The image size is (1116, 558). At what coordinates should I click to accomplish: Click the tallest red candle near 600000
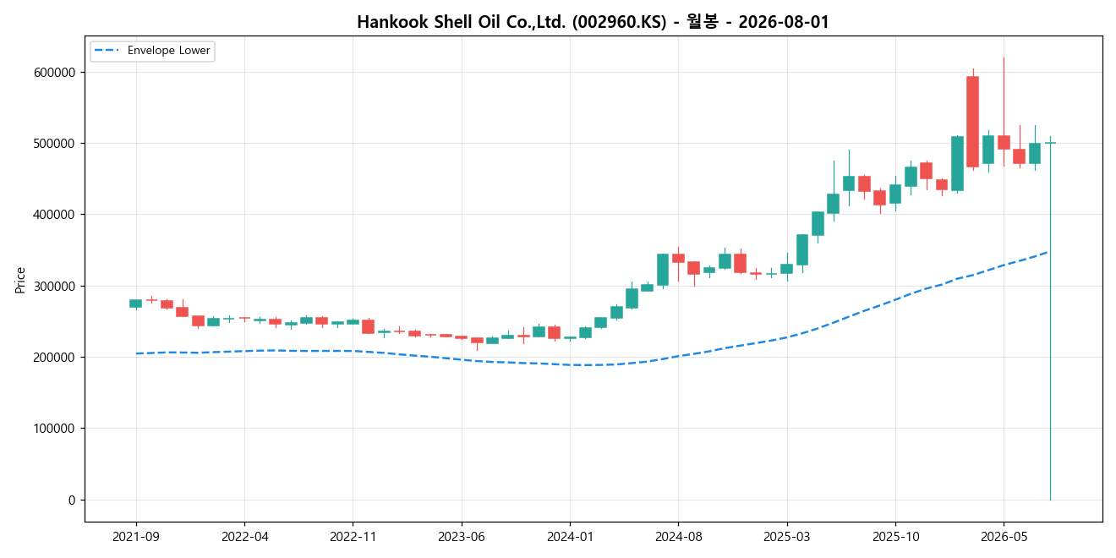(x=972, y=122)
